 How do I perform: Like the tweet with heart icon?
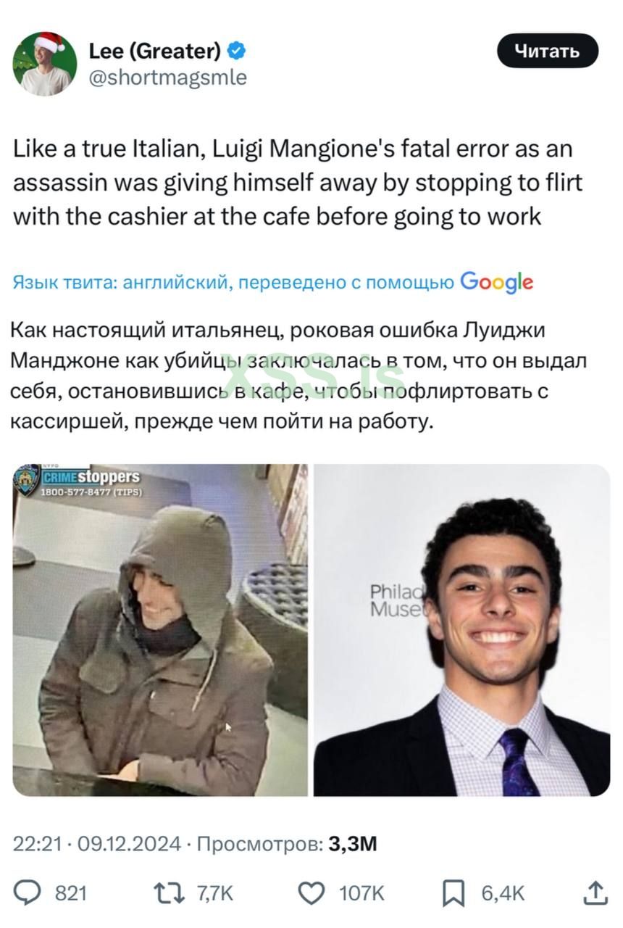(x=312, y=892)
